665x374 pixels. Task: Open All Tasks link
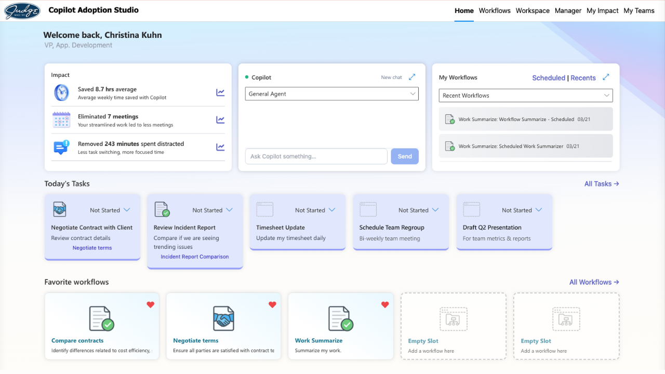pos(602,184)
